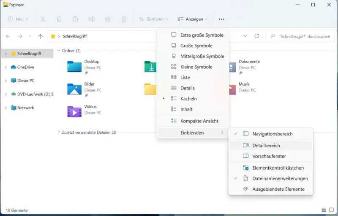Go up one folder level arrow
The image size is (338, 216).
pyautogui.click(x=41, y=36)
